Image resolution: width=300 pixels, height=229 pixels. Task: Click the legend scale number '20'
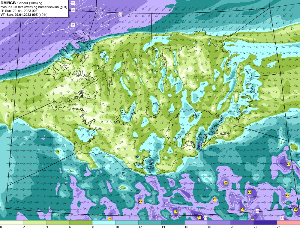(x=232, y=227)
